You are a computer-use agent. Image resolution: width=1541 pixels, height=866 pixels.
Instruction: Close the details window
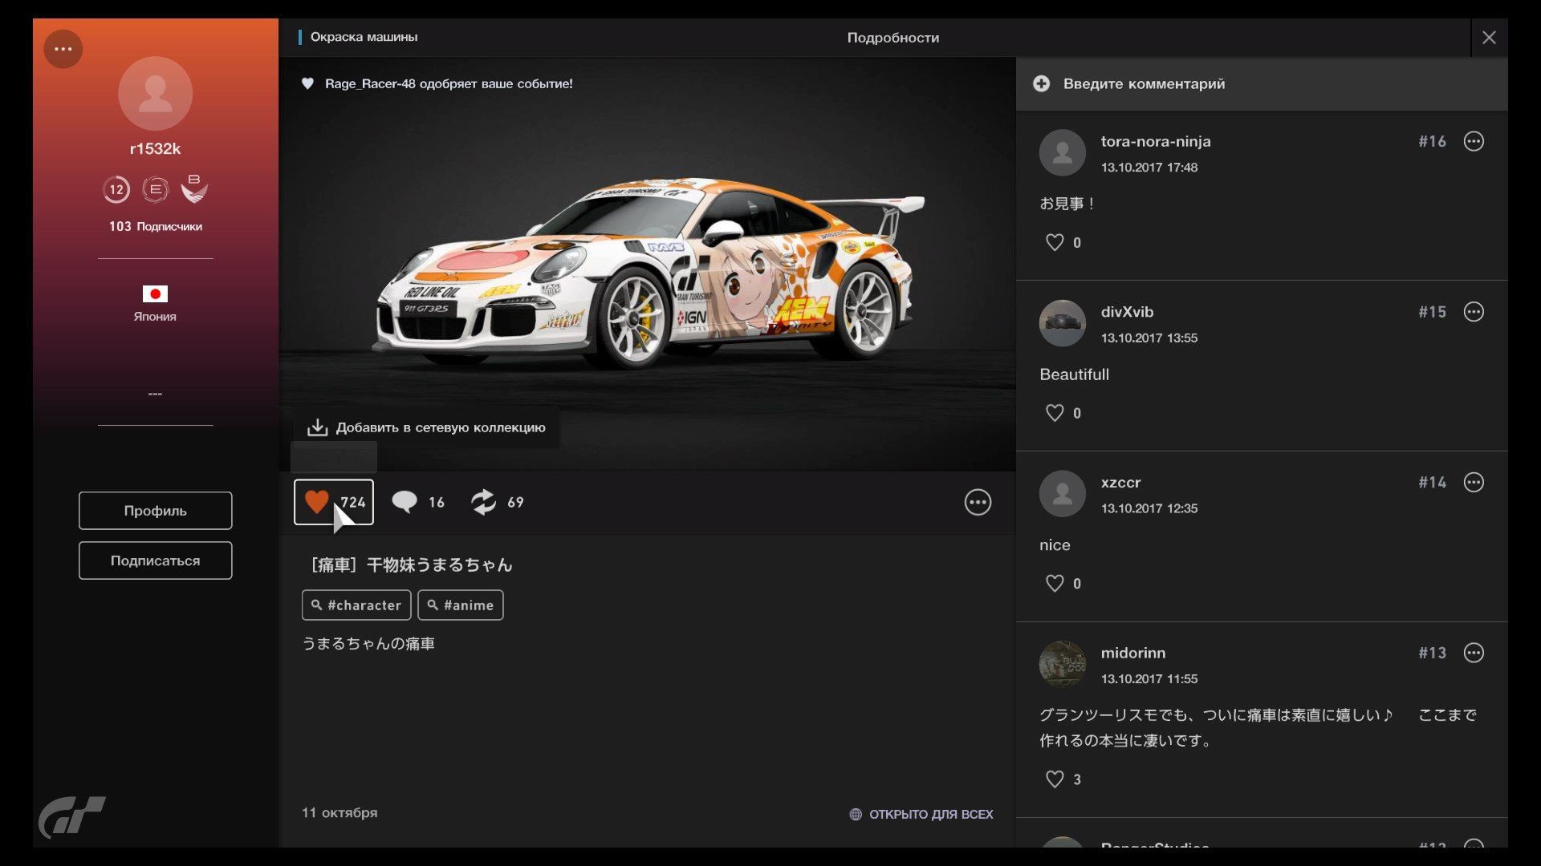coord(1489,38)
